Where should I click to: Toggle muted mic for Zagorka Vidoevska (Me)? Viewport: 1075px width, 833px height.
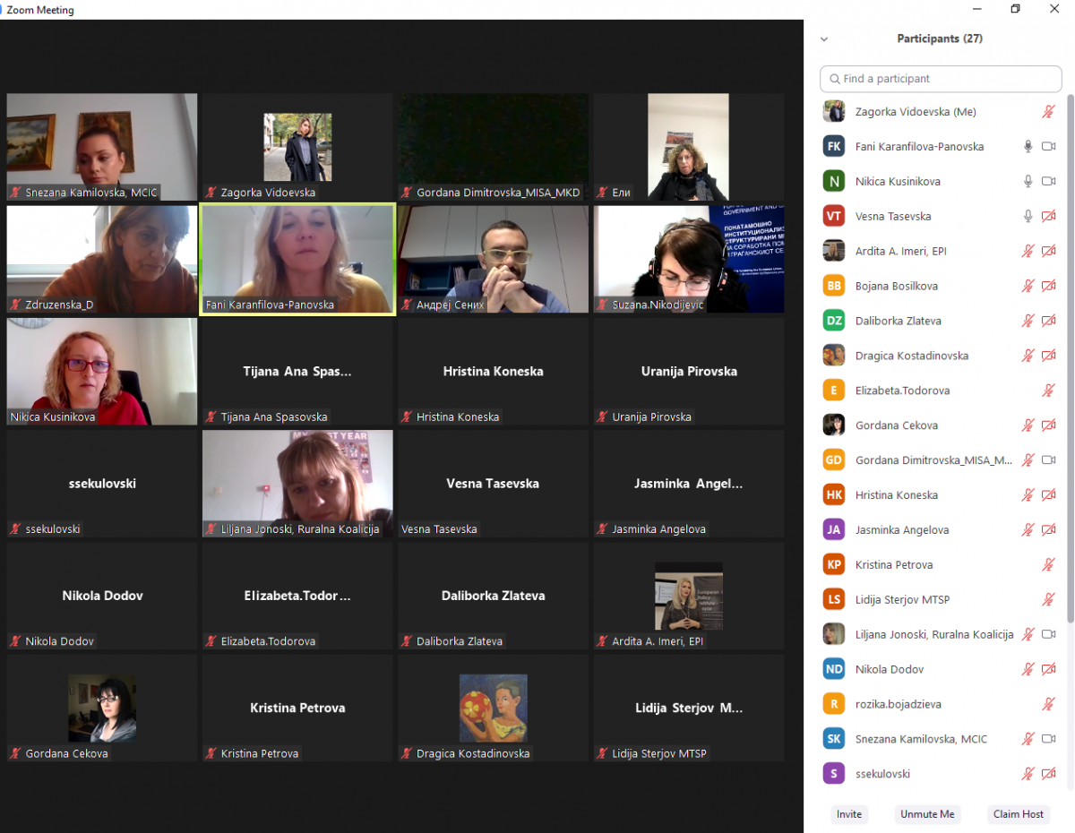tap(1048, 112)
